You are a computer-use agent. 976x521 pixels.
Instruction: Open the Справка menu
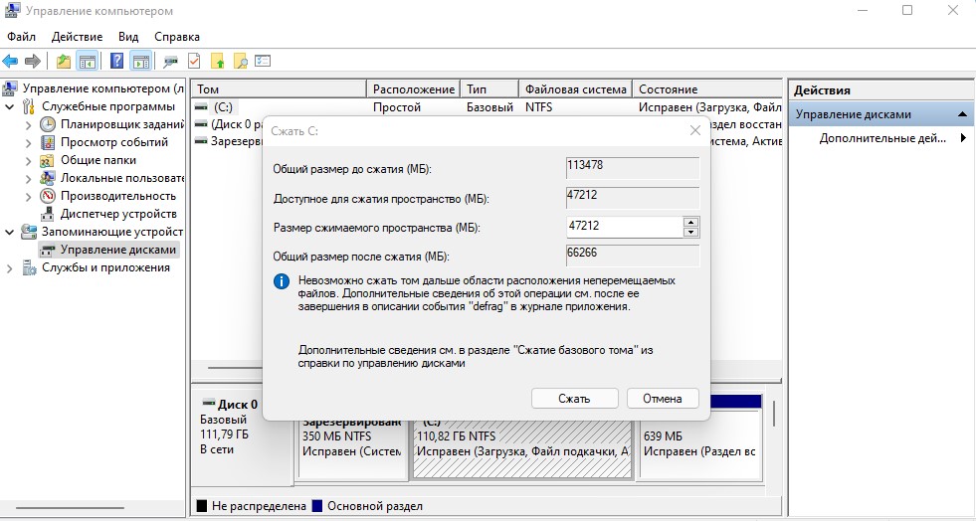click(x=177, y=37)
